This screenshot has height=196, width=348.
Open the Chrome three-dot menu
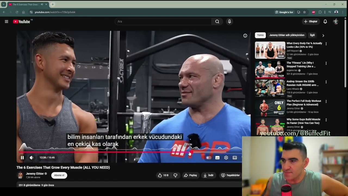click(343, 12)
